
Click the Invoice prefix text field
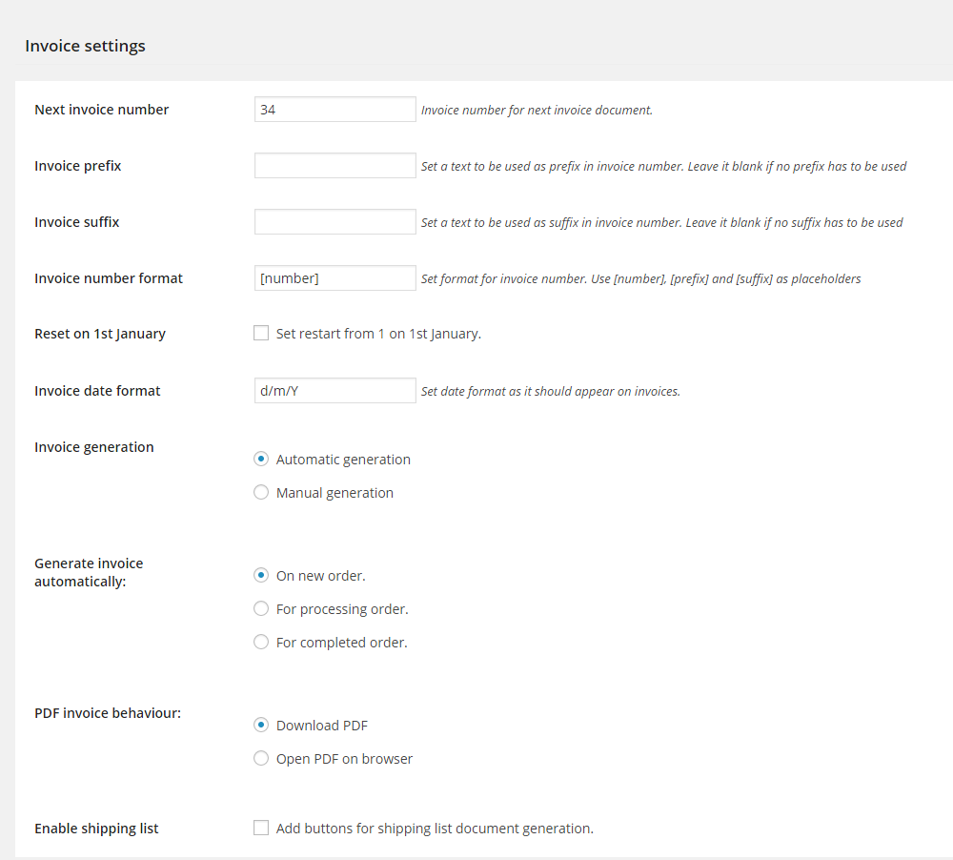335,166
